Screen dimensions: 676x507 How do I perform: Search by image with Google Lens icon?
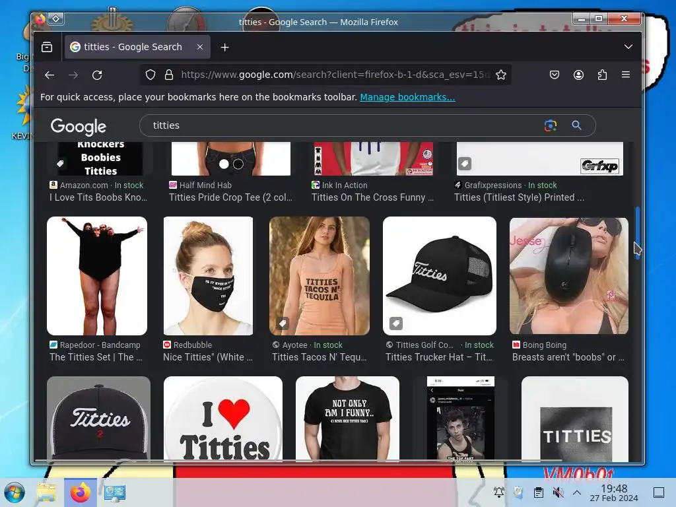[x=551, y=125]
